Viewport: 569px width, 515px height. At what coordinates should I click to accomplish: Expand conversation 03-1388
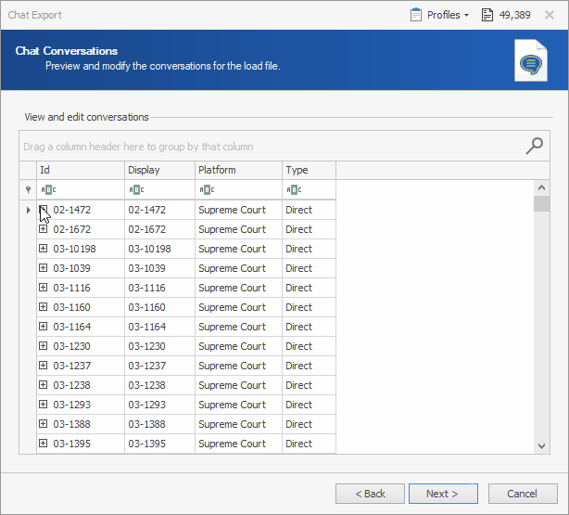(x=44, y=424)
